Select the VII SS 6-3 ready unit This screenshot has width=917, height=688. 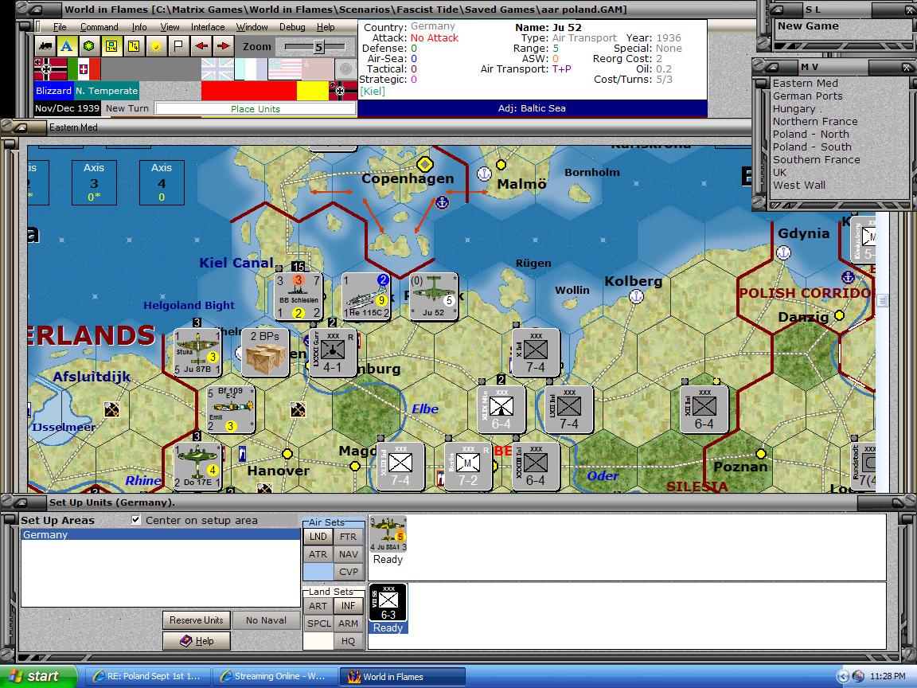point(388,603)
